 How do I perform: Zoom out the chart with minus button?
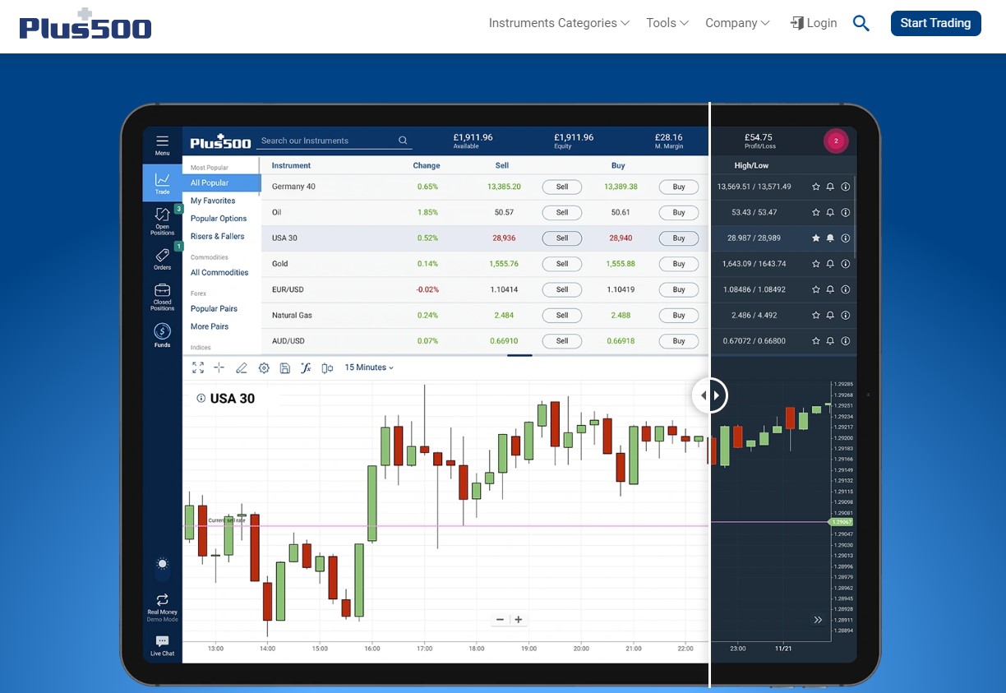point(500,620)
